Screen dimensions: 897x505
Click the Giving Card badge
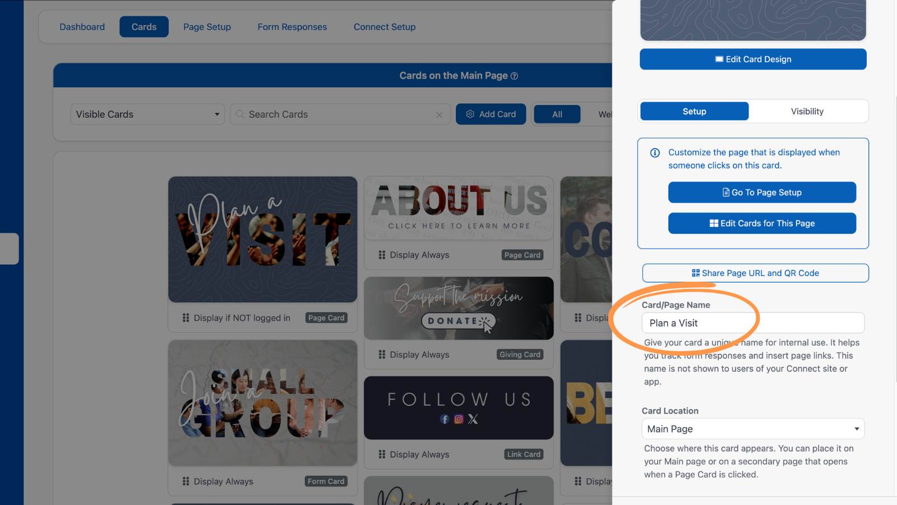[x=520, y=355]
